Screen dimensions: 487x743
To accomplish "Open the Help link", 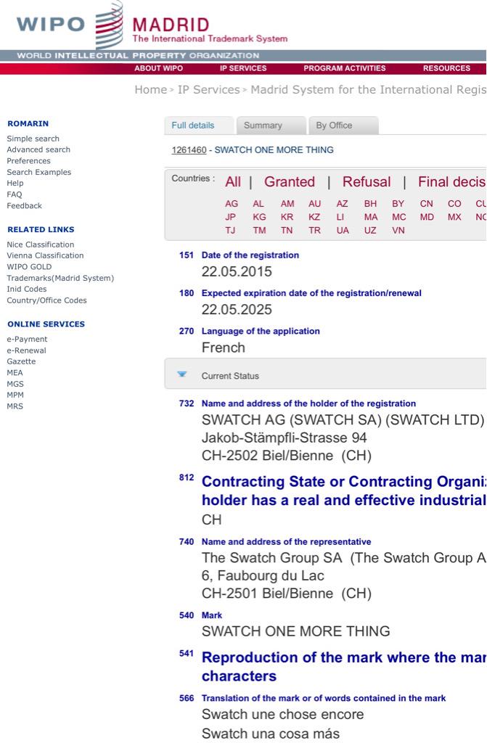I will click(x=15, y=184).
